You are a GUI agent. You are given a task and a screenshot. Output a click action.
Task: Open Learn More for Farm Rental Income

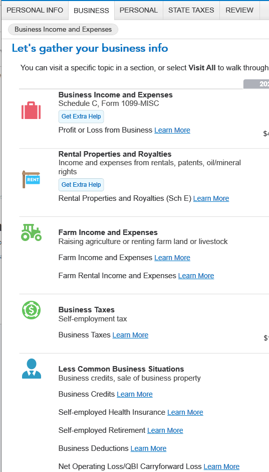[196, 276]
